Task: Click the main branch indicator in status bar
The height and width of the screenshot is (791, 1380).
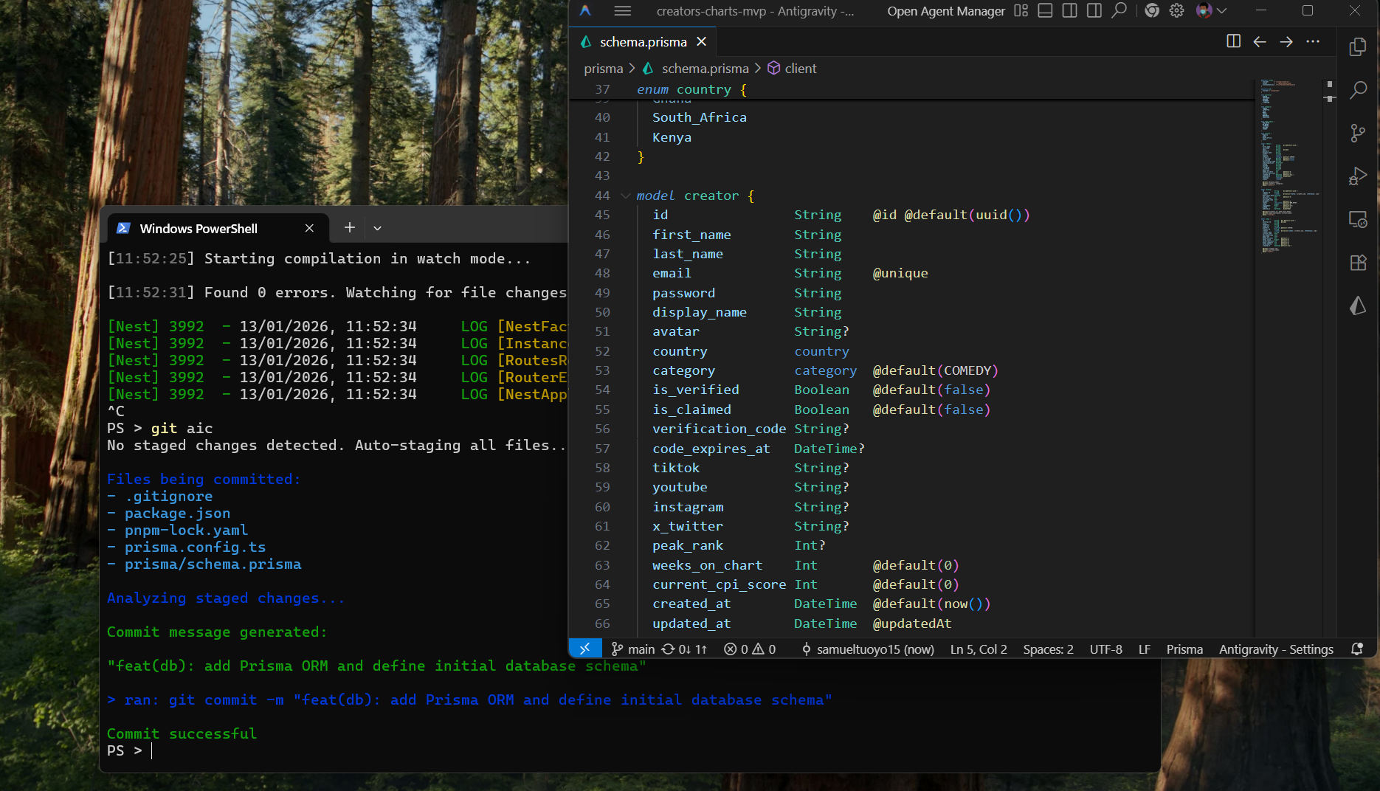Action: click(633, 649)
